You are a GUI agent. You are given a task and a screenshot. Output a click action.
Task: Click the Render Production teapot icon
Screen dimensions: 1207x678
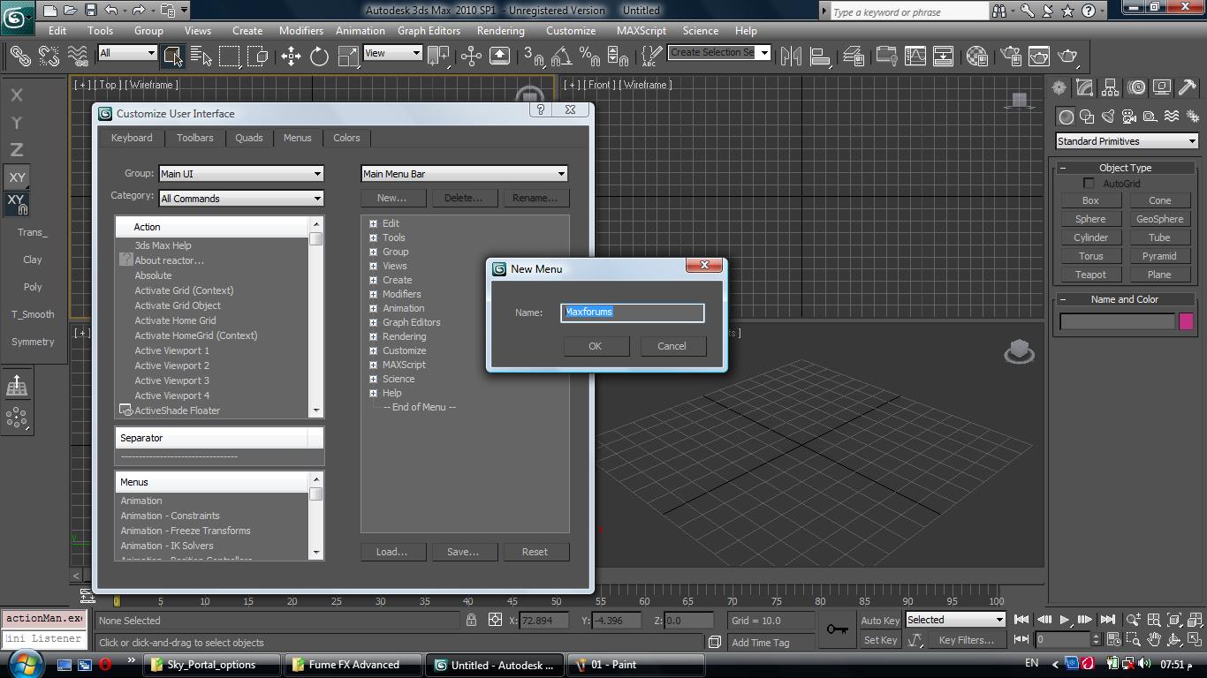click(x=1067, y=56)
